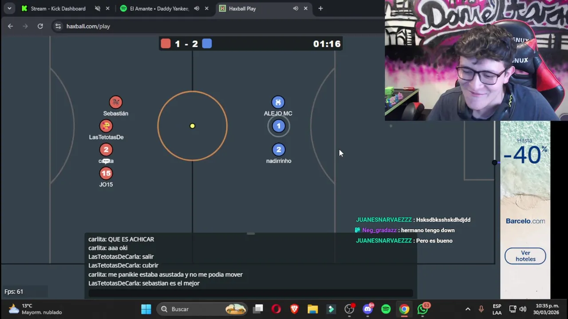Close the Haxball Play tab
568x319 pixels.
305,8
